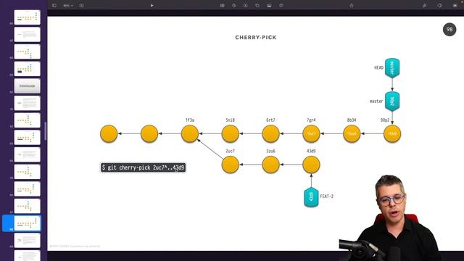Open the highlighted slide 98 thumbnail

[28, 223]
